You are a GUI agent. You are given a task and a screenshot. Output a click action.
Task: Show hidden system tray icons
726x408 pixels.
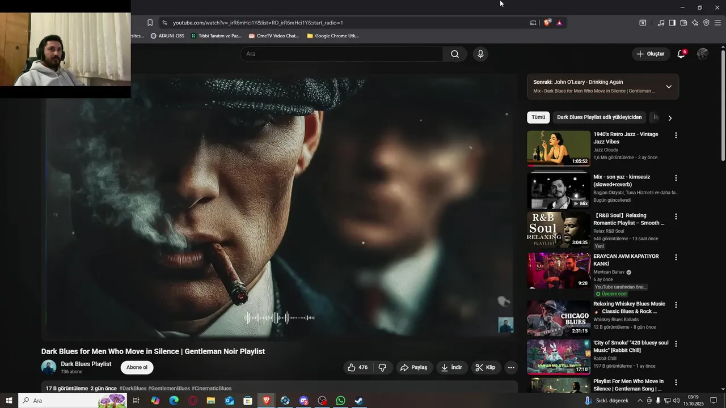pos(640,401)
